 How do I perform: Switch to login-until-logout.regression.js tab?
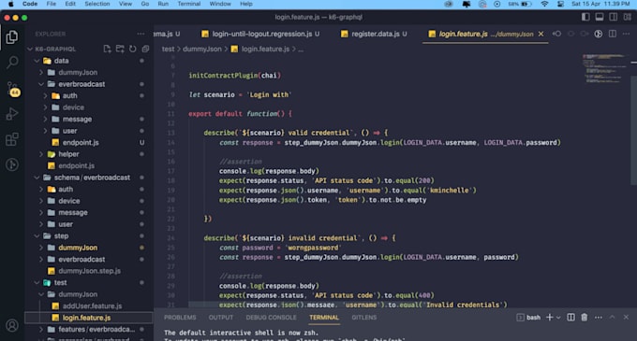[x=260, y=34]
